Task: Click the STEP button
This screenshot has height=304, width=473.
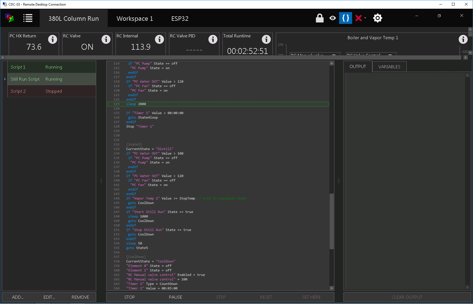Action: point(221,297)
